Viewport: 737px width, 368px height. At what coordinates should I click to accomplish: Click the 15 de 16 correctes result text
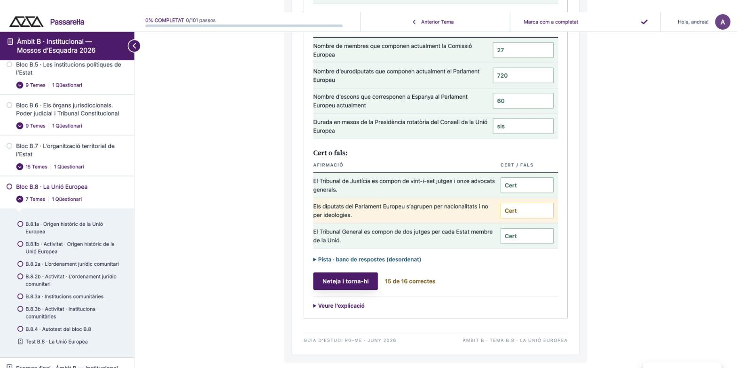(410, 281)
